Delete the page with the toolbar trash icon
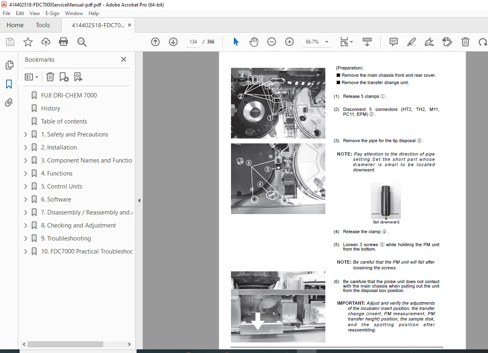This screenshot has height=353, width=488. click(465, 42)
